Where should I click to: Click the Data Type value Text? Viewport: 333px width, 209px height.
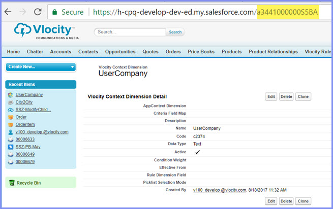pos(197,144)
